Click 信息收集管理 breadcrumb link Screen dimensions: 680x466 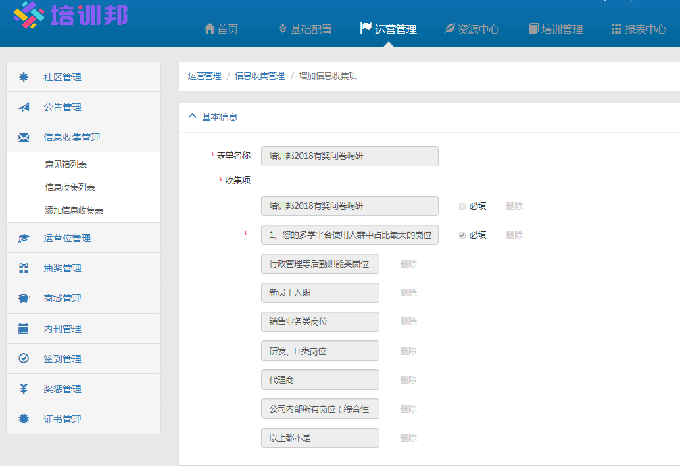[x=260, y=76]
